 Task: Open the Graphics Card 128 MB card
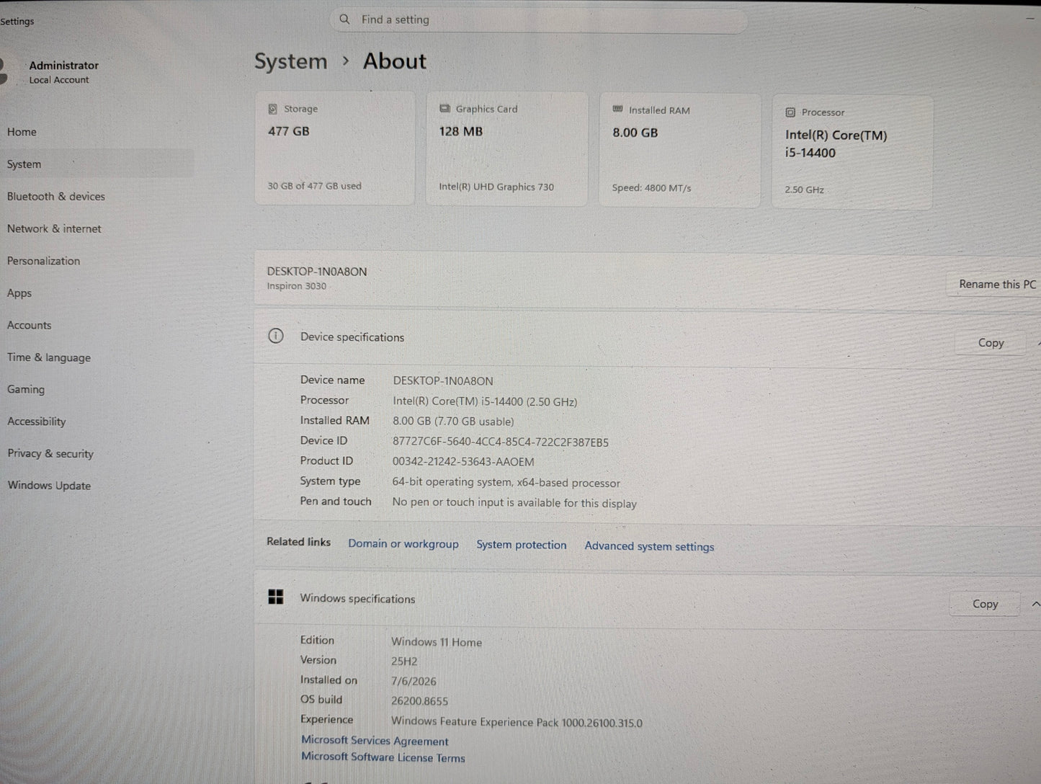tap(507, 149)
